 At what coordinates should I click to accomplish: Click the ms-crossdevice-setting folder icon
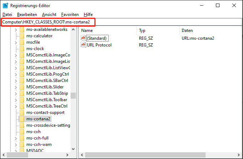[x=22, y=125]
